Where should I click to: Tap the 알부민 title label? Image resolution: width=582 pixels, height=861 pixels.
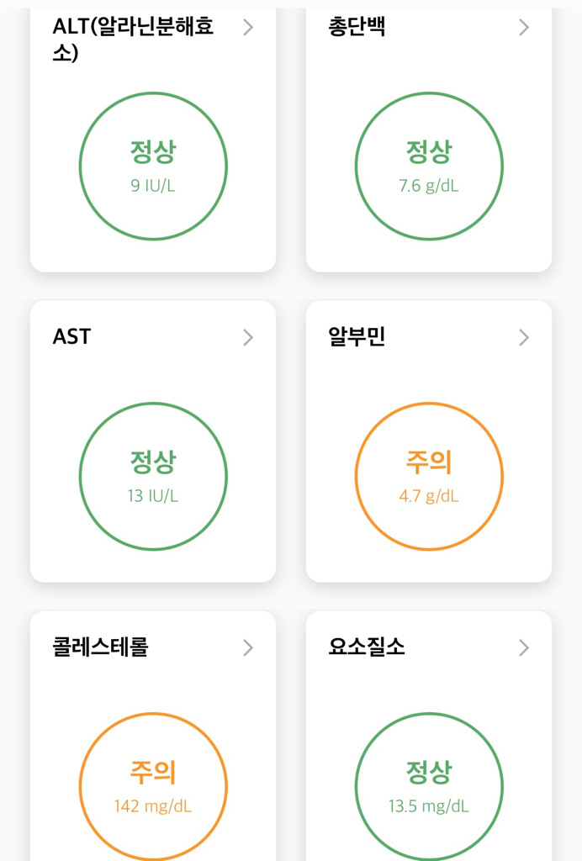(x=357, y=336)
